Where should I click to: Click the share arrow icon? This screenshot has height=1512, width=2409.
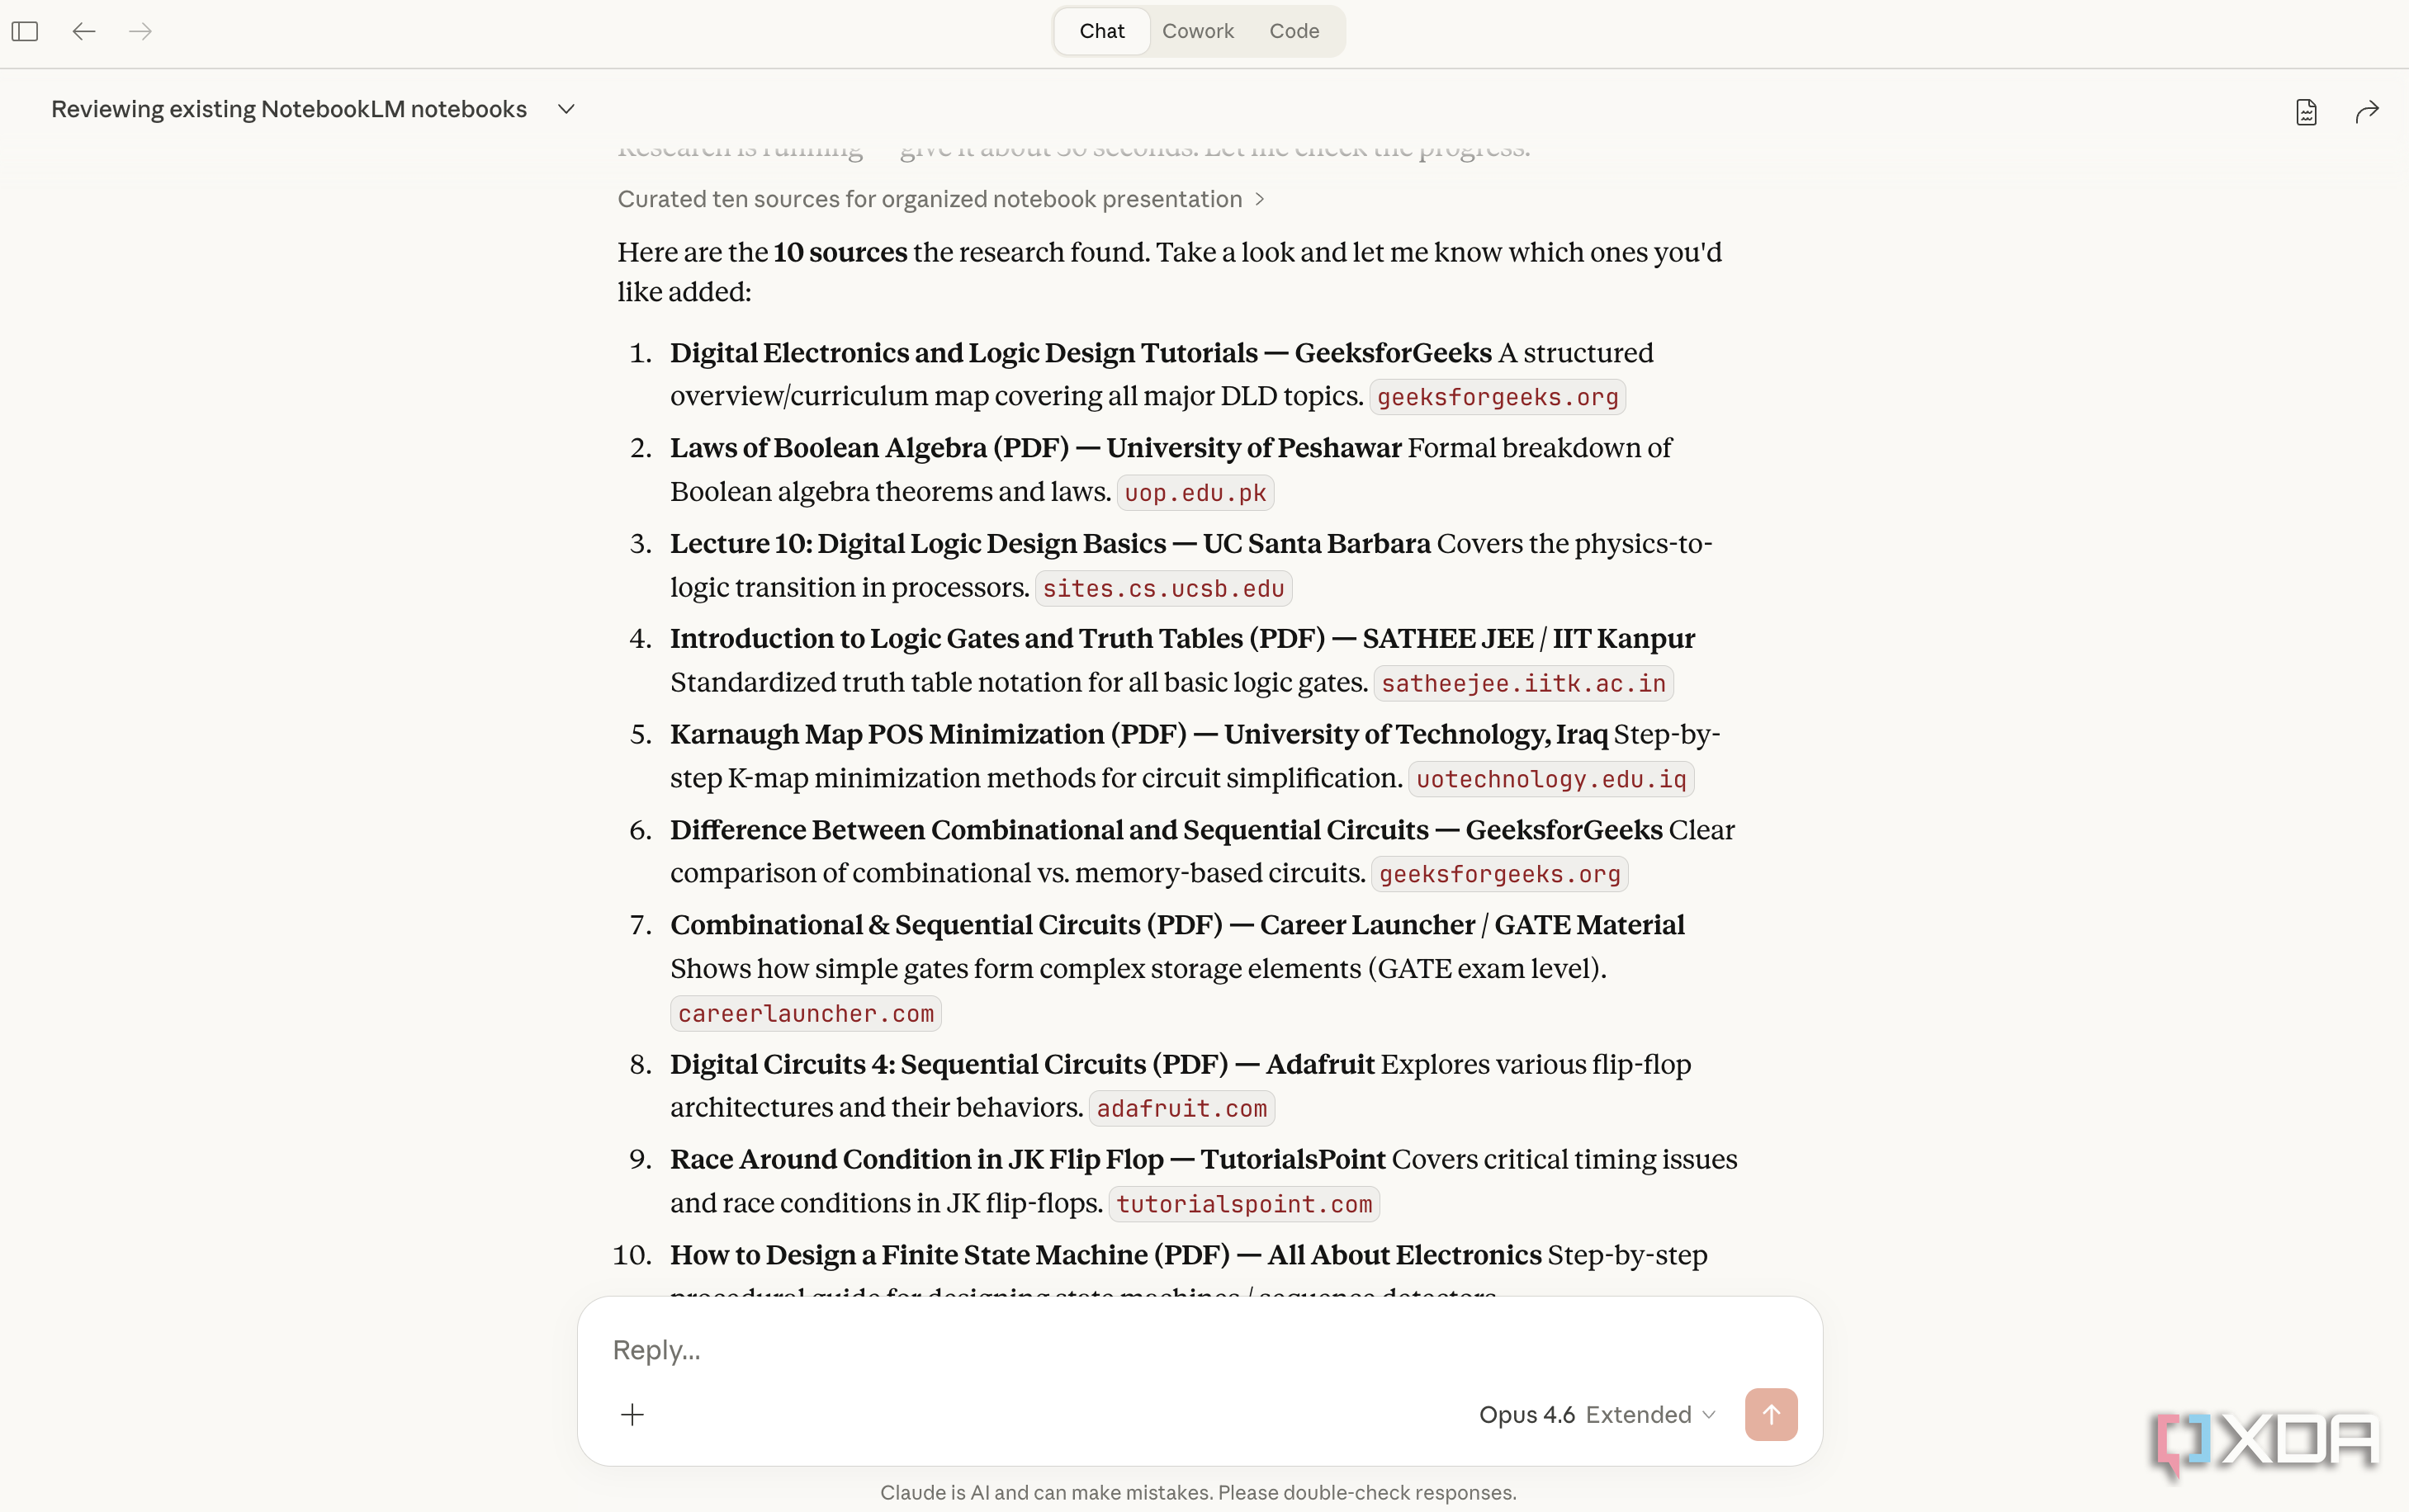[x=2367, y=111]
